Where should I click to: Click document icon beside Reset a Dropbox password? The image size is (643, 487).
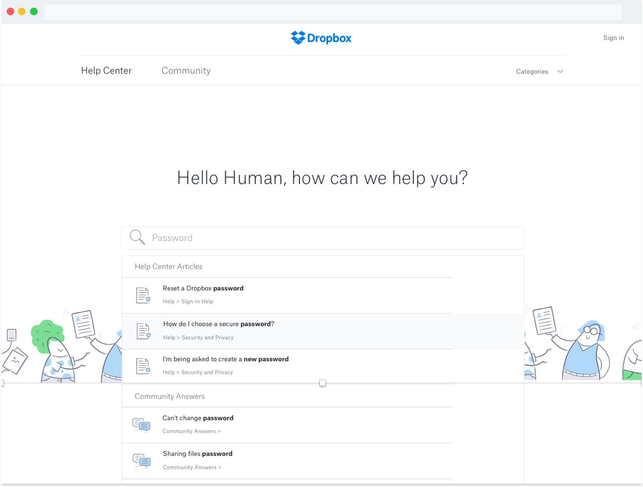click(x=143, y=295)
